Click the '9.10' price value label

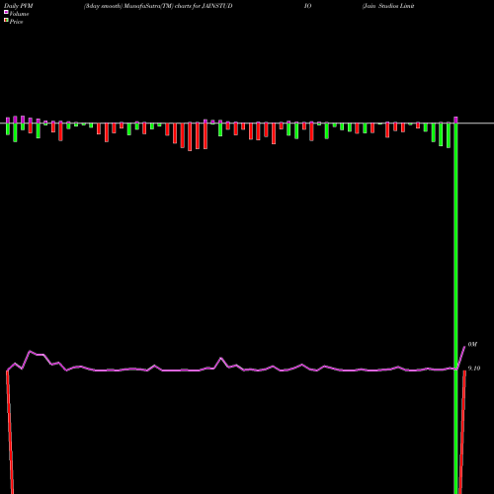pos(474,369)
